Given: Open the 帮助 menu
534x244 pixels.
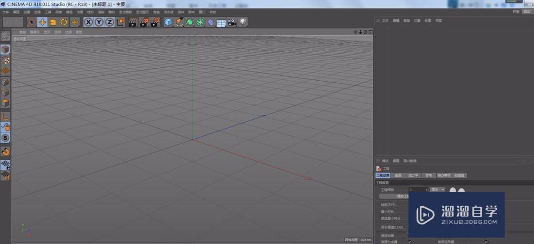Looking at the screenshot, I should 213,12.
